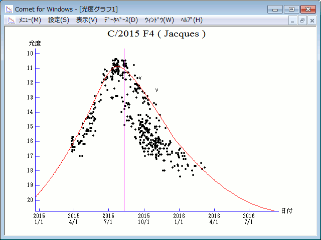The width and height of the screenshot is (321, 240).
Task: Click the 2015 7/1 date label
Action: click(108, 219)
